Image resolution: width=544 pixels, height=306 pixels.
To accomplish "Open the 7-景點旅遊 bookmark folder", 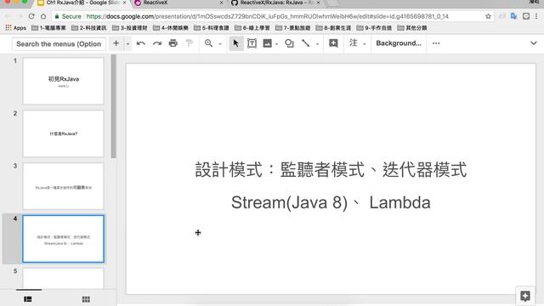I will (x=292, y=28).
